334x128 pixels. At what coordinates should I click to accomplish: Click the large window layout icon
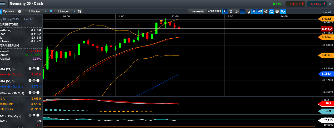tap(329, 12)
